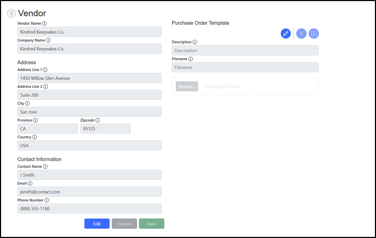Click info icon next to Company Name
The width and height of the screenshot is (376, 238).
pos(48,41)
